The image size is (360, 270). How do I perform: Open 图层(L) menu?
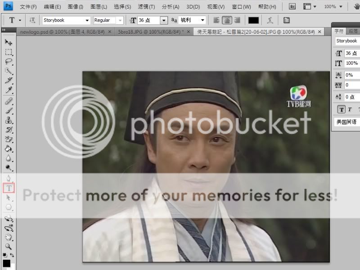pos(99,7)
